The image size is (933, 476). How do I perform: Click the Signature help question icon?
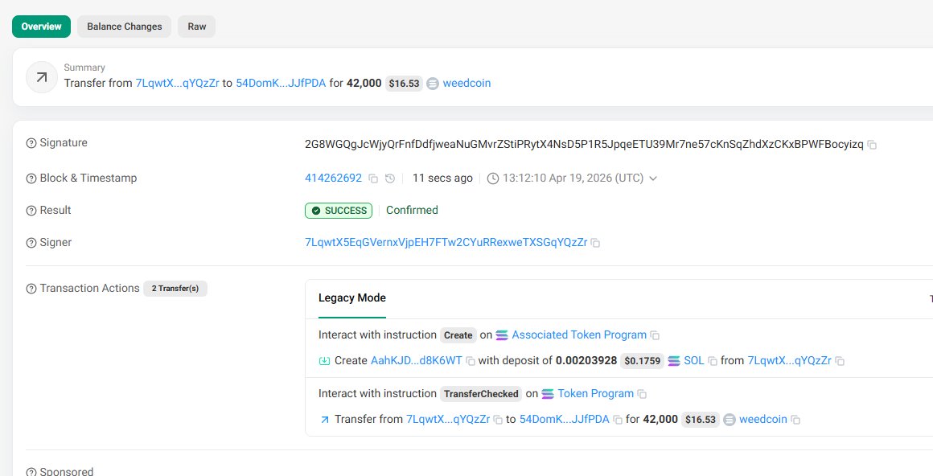click(x=31, y=143)
